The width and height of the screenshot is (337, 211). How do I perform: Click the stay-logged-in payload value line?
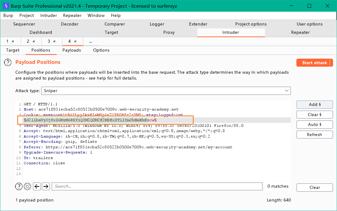[x=90, y=120]
